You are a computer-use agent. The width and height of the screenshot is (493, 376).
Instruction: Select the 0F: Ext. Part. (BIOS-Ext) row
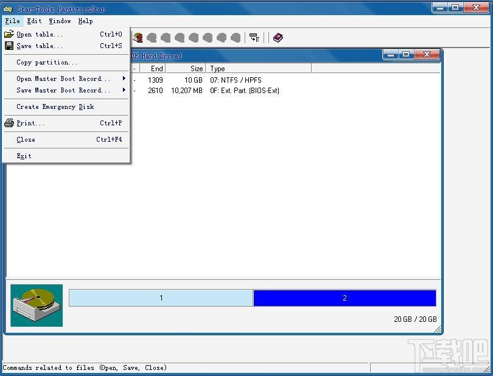[x=245, y=91]
